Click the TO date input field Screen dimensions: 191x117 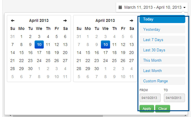point(174,98)
